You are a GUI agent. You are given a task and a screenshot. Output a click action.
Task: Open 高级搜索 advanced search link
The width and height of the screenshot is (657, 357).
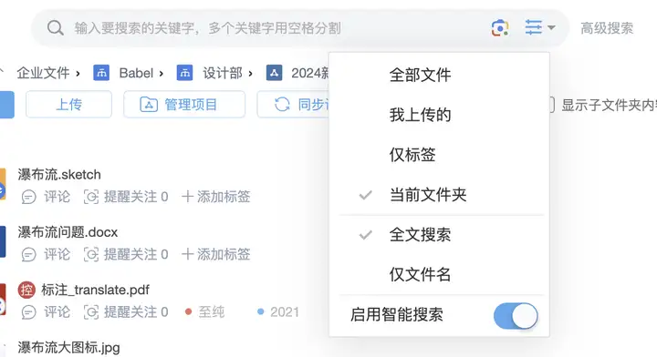click(x=607, y=28)
